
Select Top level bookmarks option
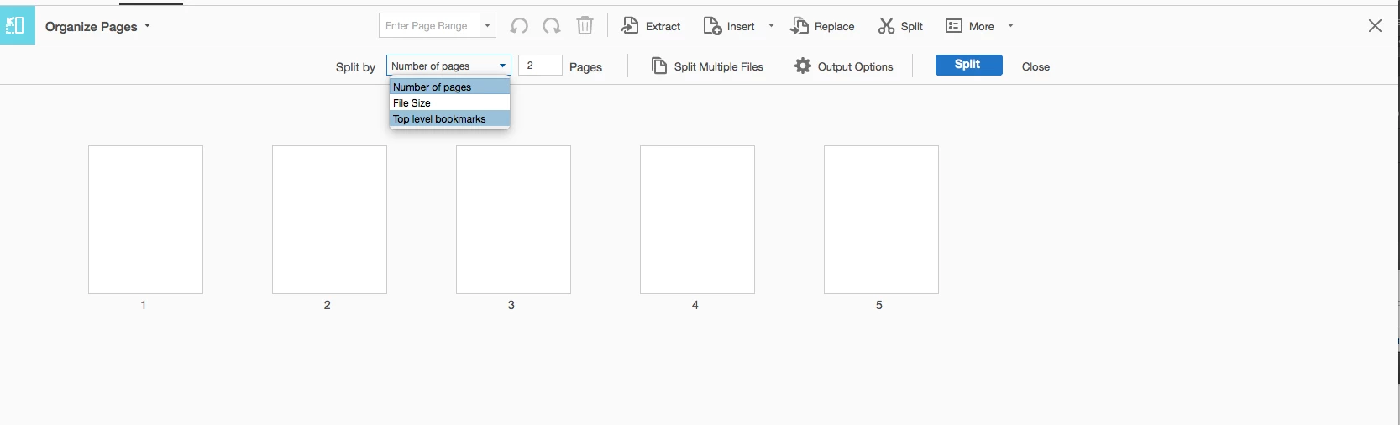(x=449, y=118)
